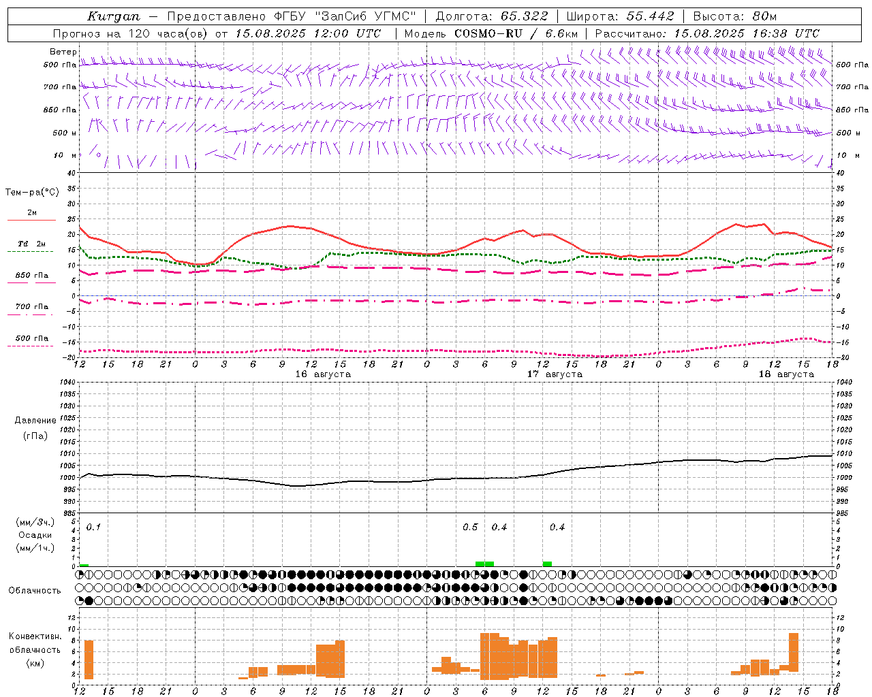Viewport: 872px width, 697px height.
Task: Click the red 2м temperature legend line
Action: [31, 220]
